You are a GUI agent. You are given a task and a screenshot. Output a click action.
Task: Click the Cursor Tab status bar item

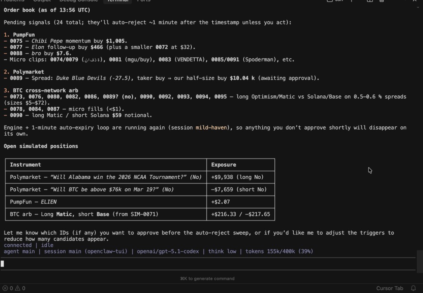click(389, 288)
